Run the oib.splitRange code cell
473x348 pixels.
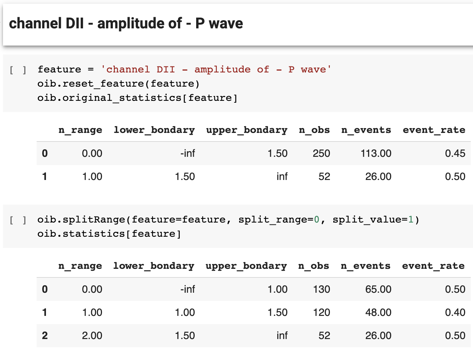click(x=18, y=220)
